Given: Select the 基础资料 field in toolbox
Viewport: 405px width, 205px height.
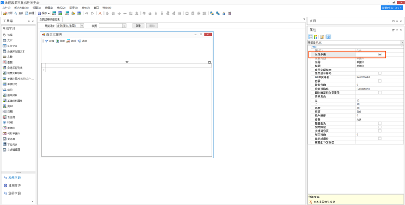Looking at the screenshot, I should coord(10,95).
